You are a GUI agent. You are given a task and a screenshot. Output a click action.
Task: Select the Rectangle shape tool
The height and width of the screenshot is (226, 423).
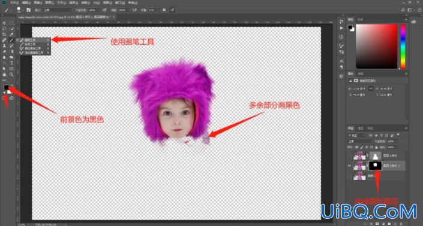(11, 69)
